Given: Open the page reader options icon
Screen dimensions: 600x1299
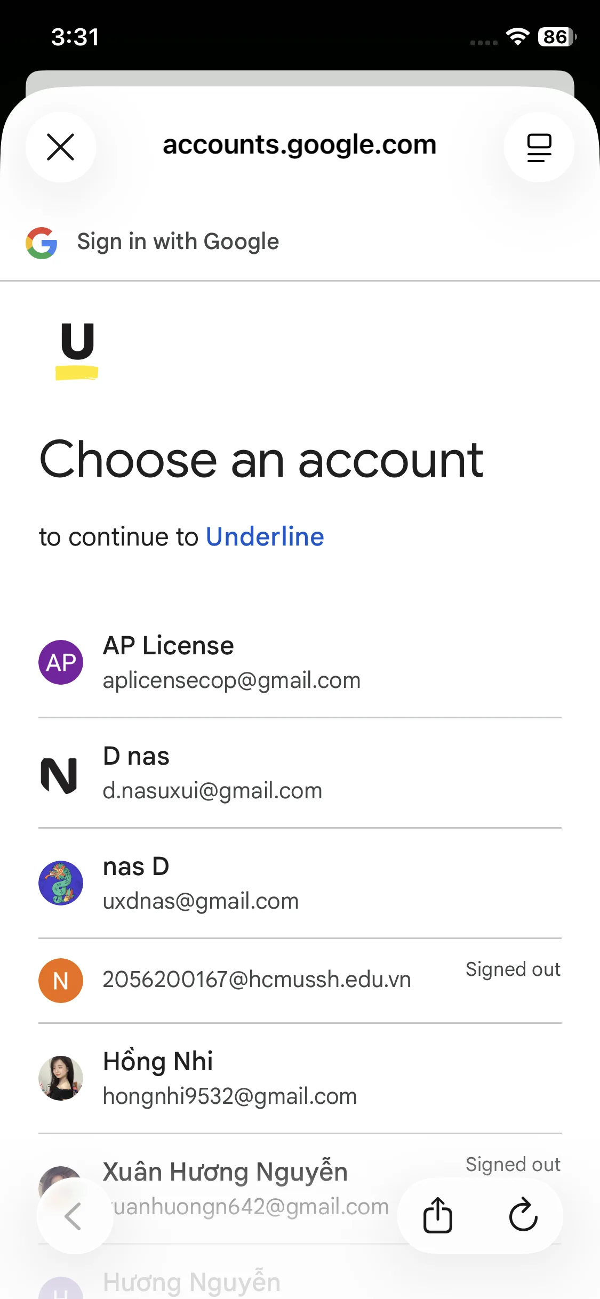Looking at the screenshot, I should coord(539,147).
